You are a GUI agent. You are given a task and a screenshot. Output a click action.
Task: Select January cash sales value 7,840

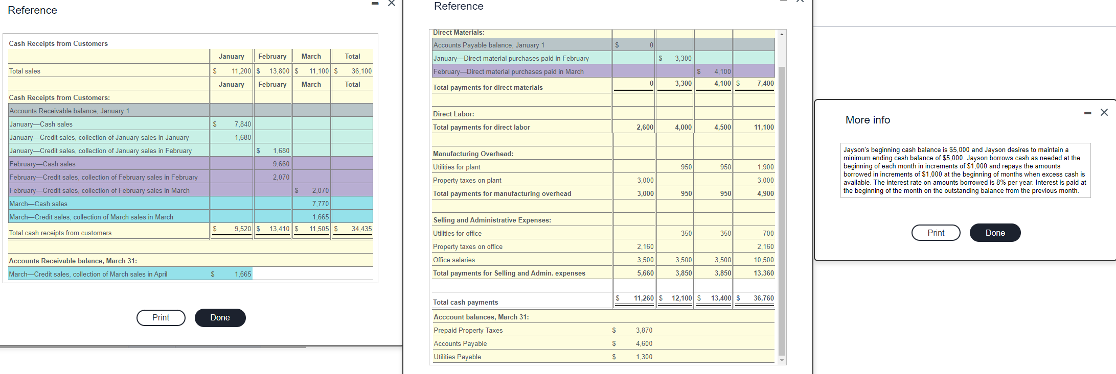[x=243, y=124]
